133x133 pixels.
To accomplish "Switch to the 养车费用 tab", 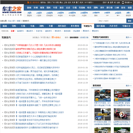I will coord(75,26).
